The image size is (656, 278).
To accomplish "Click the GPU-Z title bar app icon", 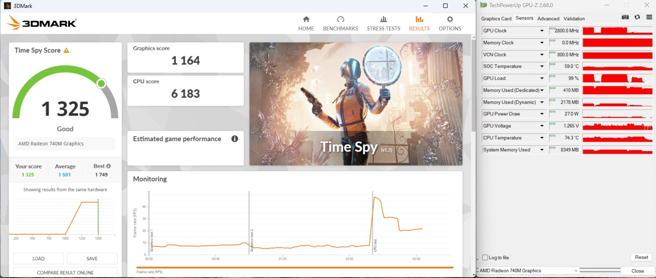I will tap(484, 5).
